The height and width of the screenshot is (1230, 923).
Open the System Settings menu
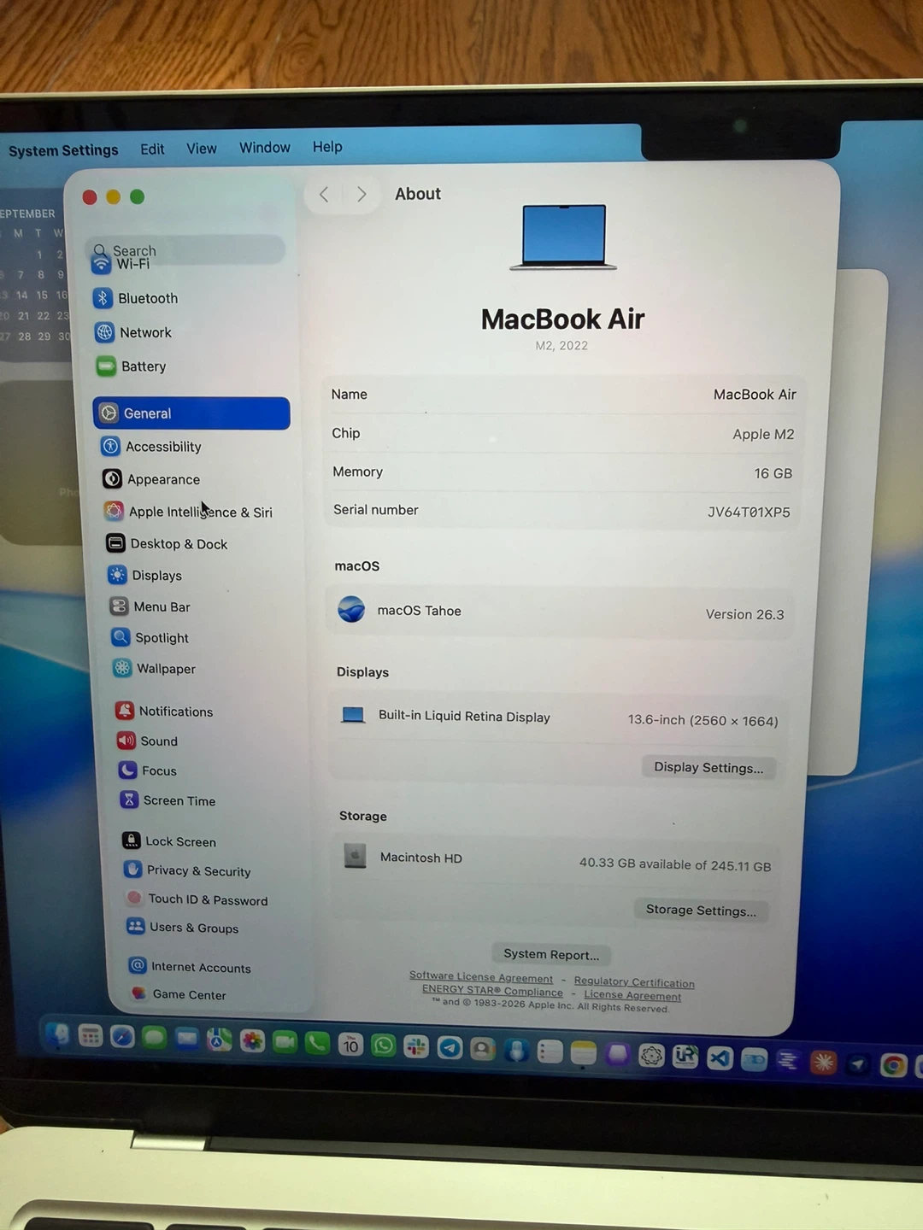[x=63, y=150]
